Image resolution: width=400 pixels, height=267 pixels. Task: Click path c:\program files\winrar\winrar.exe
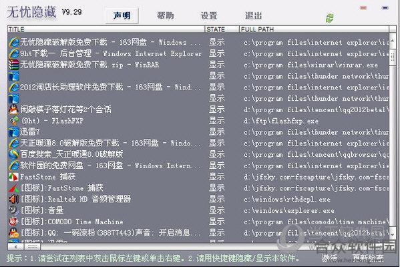click(311, 65)
